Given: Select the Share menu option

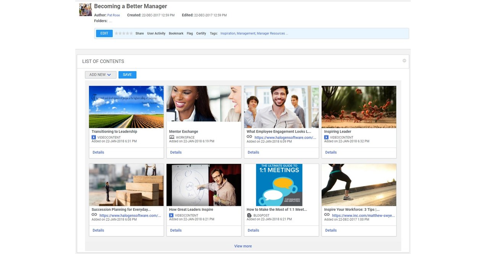Looking at the screenshot, I should pyautogui.click(x=139, y=34).
